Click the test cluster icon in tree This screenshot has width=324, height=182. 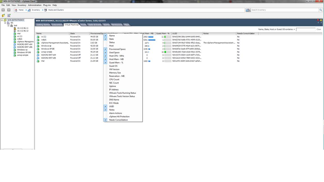point(12,26)
